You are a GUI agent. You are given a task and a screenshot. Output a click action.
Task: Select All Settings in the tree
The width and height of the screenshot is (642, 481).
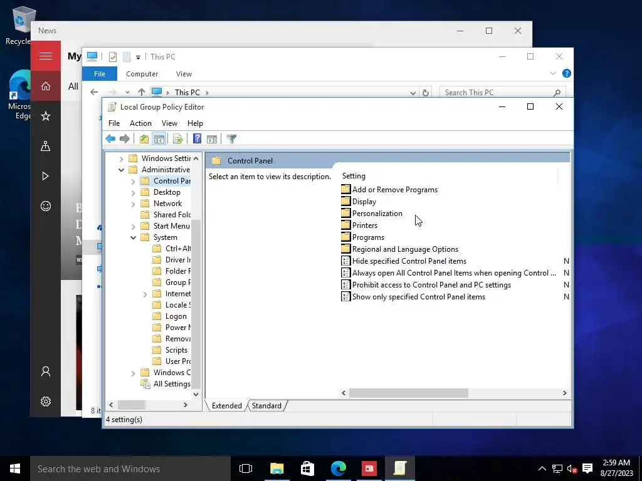click(172, 384)
